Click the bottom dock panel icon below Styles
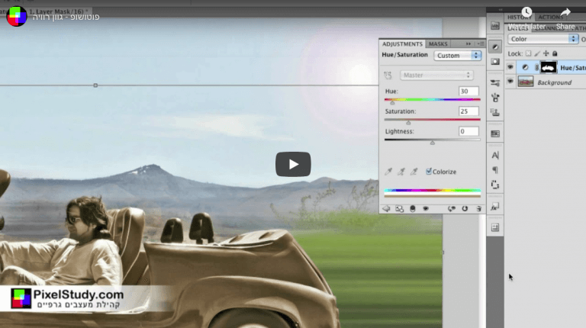586x328 pixels. click(x=494, y=227)
